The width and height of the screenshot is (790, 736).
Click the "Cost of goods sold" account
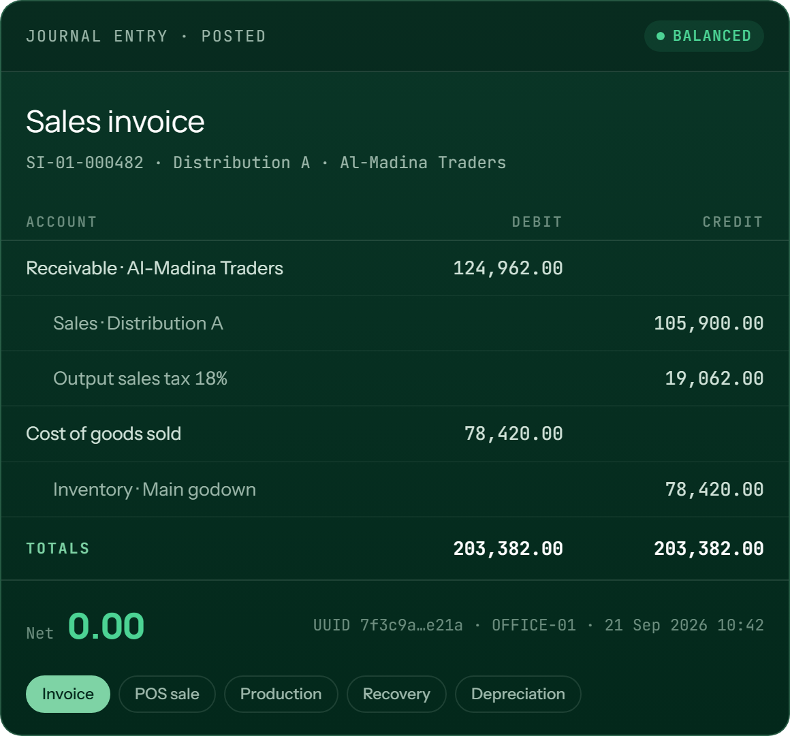click(x=104, y=434)
